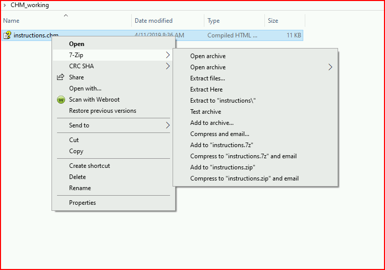Select Add to "instructions.zip"
This screenshot has height=270, width=385.
click(223, 167)
